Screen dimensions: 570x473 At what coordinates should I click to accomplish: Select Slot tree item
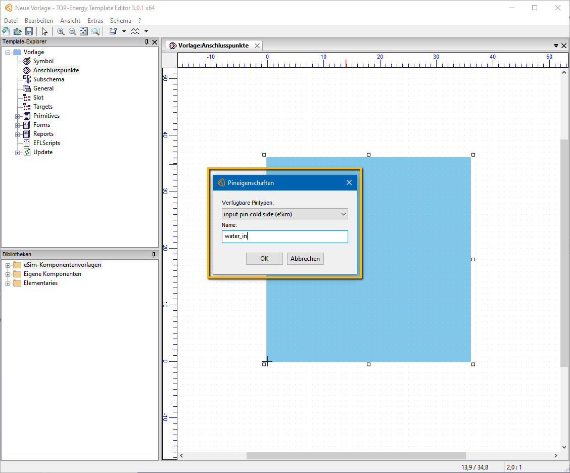coord(38,98)
